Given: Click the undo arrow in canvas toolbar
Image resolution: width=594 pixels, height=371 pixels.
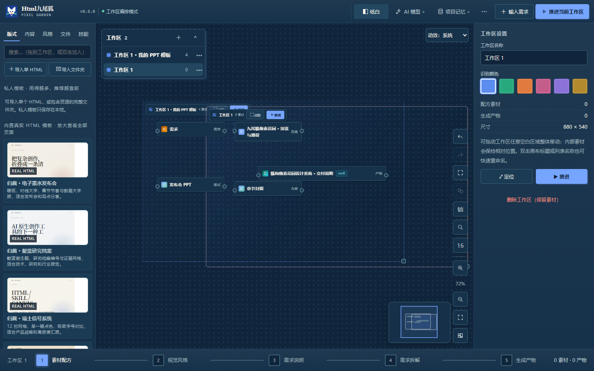Looking at the screenshot, I should pyautogui.click(x=460, y=136).
